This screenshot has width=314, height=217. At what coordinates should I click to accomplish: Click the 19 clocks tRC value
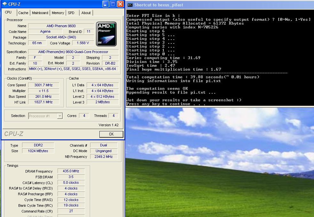(x=71, y=205)
